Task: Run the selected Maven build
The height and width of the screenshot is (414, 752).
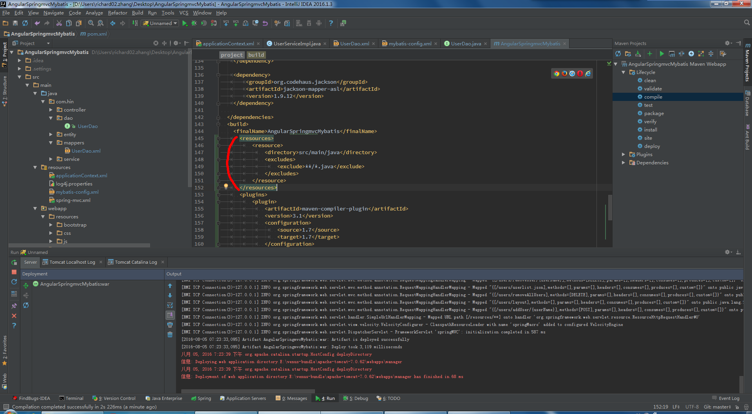Action: point(662,54)
